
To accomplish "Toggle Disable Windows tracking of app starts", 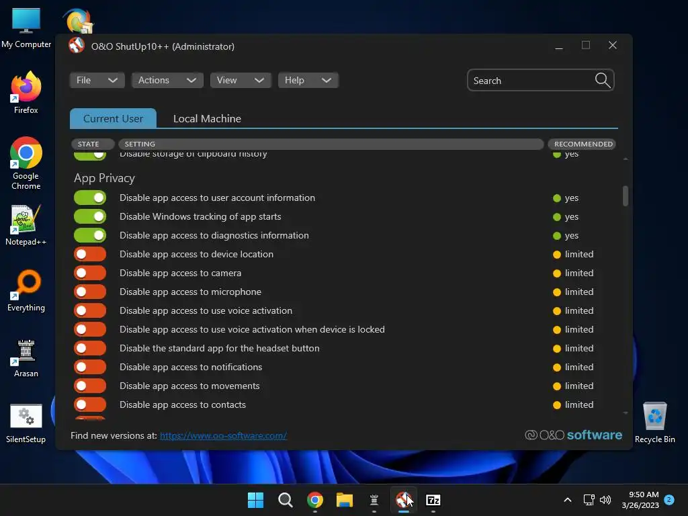I will coord(90,216).
